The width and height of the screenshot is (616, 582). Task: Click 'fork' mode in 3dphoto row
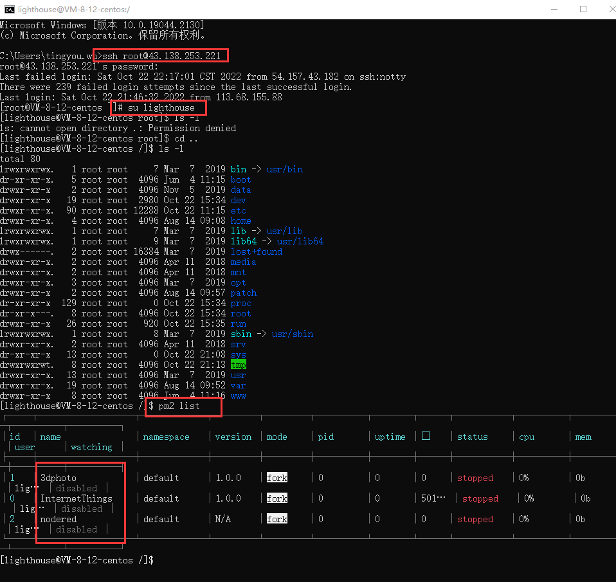pos(277,477)
